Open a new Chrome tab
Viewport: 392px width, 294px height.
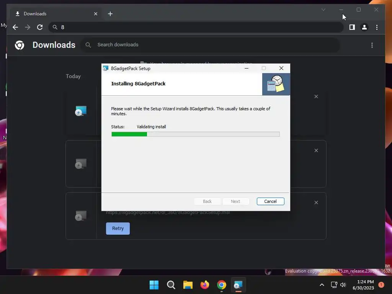(x=110, y=14)
